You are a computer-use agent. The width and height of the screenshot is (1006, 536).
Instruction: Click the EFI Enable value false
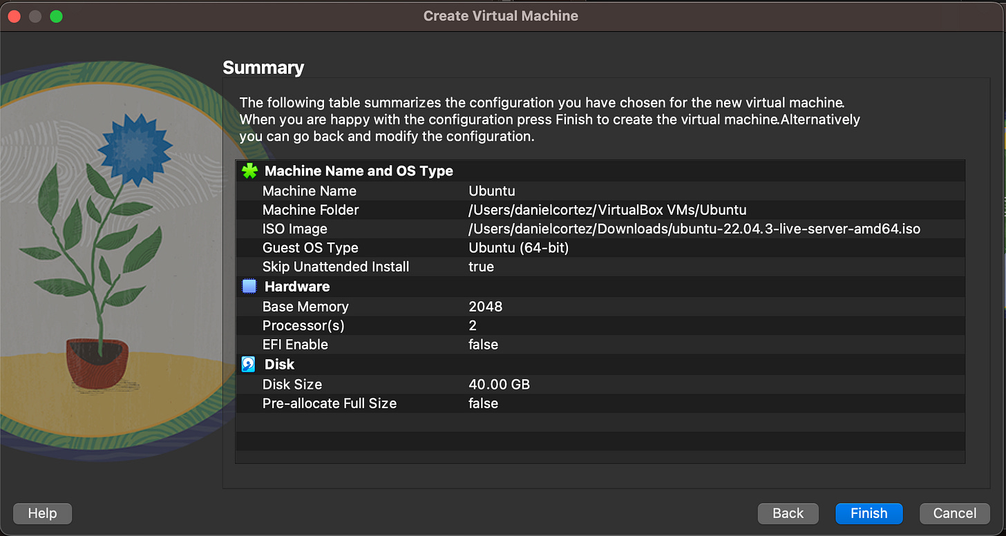pos(484,344)
